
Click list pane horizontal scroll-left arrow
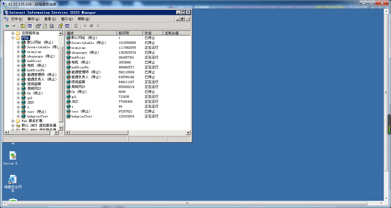(x=68, y=133)
